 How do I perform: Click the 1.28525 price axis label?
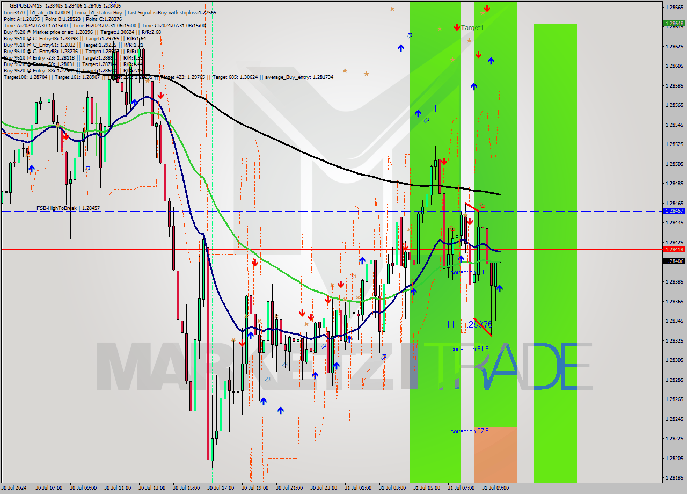coord(674,144)
